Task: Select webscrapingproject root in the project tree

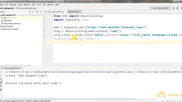Action: pyautogui.click(x=8, y=15)
